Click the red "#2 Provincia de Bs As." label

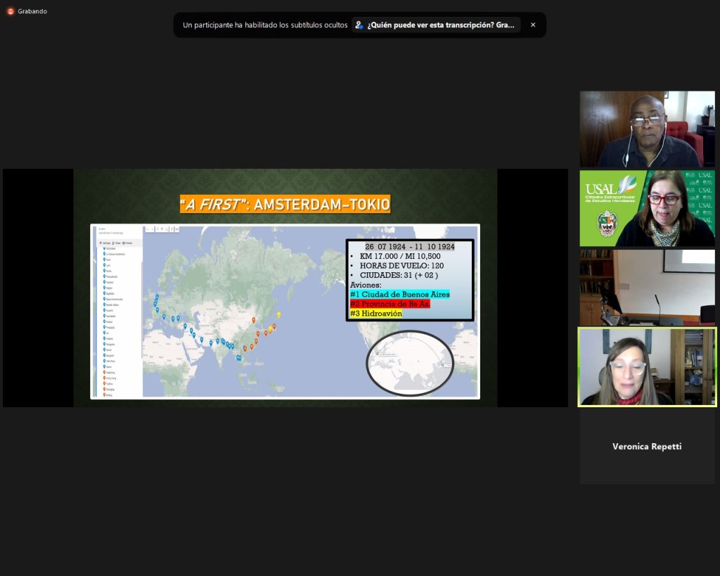(390, 304)
